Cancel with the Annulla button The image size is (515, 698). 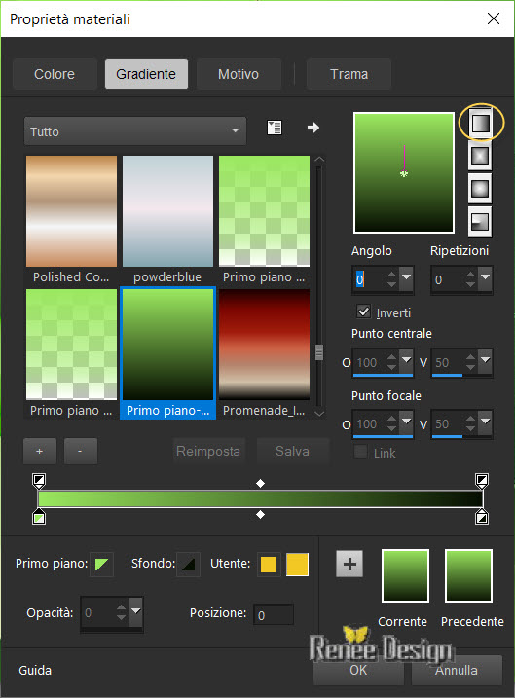[x=457, y=670]
